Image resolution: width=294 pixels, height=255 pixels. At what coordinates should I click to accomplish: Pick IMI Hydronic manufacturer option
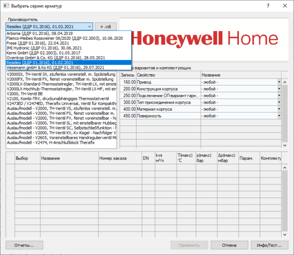pyautogui.click(x=68, y=48)
